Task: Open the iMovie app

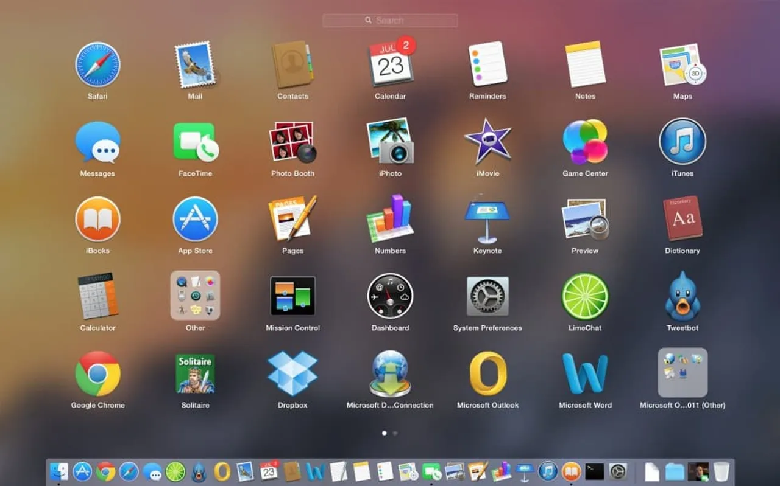Action: point(487,141)
